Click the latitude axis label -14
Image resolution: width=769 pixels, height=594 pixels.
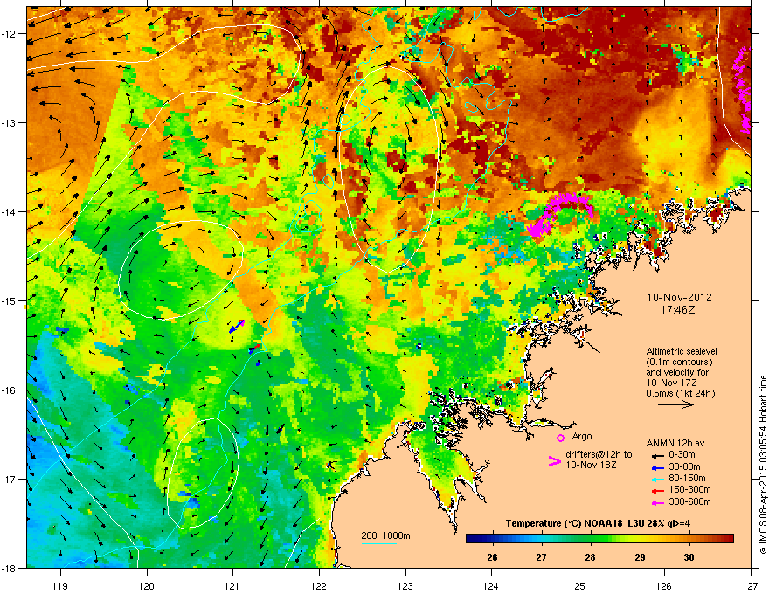tap(9, 211)
